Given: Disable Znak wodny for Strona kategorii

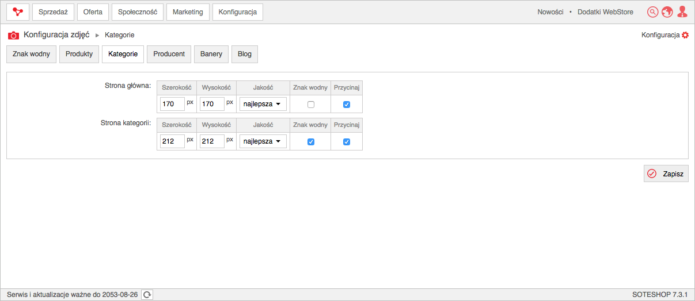Looking at the screenshot, I should (311, 142).
